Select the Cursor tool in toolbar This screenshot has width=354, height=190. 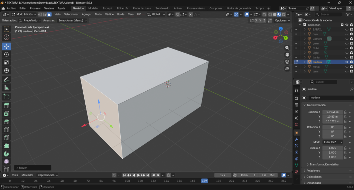(6, 37)
